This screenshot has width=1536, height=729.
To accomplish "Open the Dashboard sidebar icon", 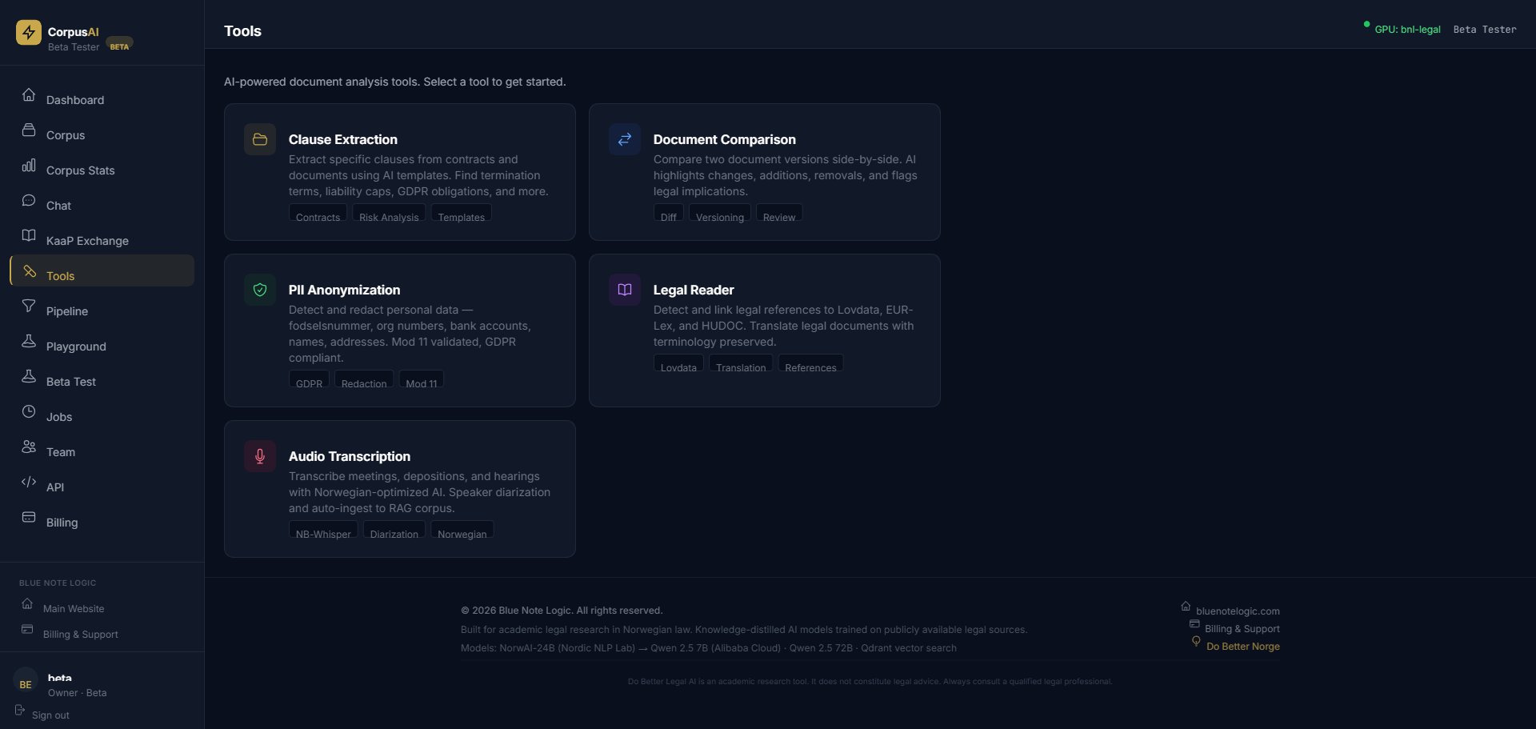I will (29, 94).
